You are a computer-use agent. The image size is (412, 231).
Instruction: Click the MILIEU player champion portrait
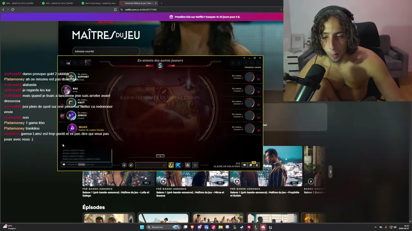(72, 128)
